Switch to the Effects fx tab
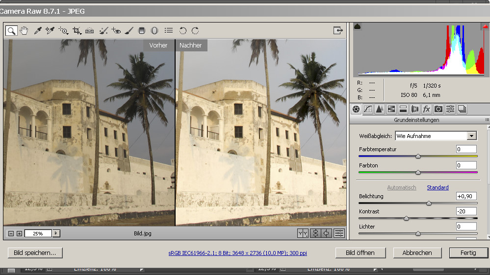Viewport: 490px width, 275px height. coord(427,109)
